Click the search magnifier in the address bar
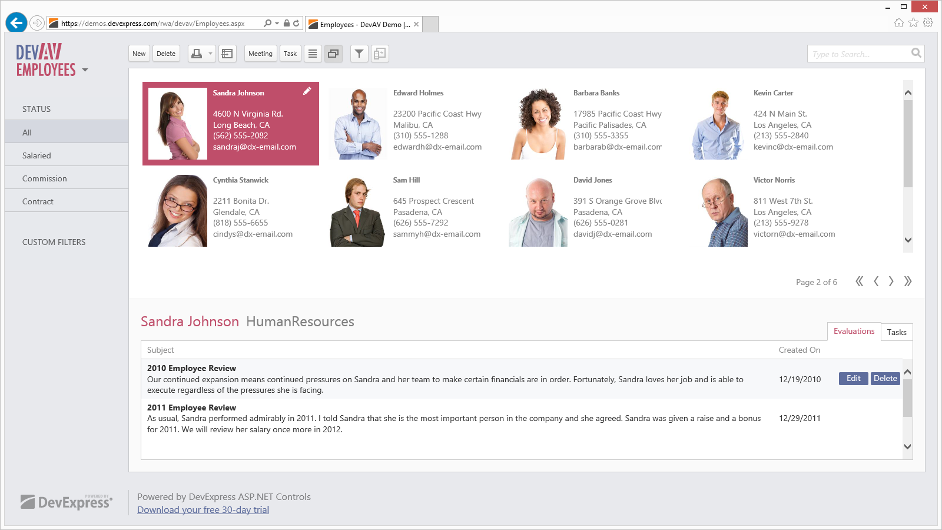Image resolution: width=942 pixels, height=530 pixels. 268,23
